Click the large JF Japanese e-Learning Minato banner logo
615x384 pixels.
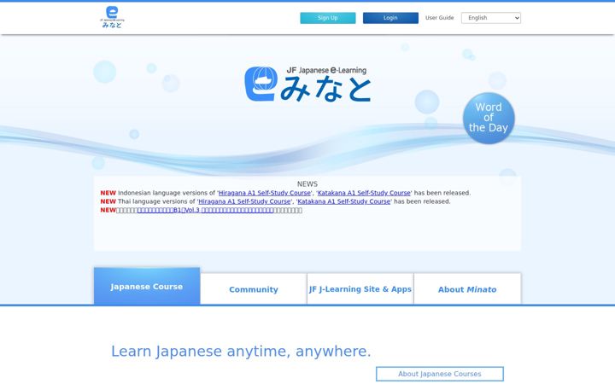click(307, 84)
